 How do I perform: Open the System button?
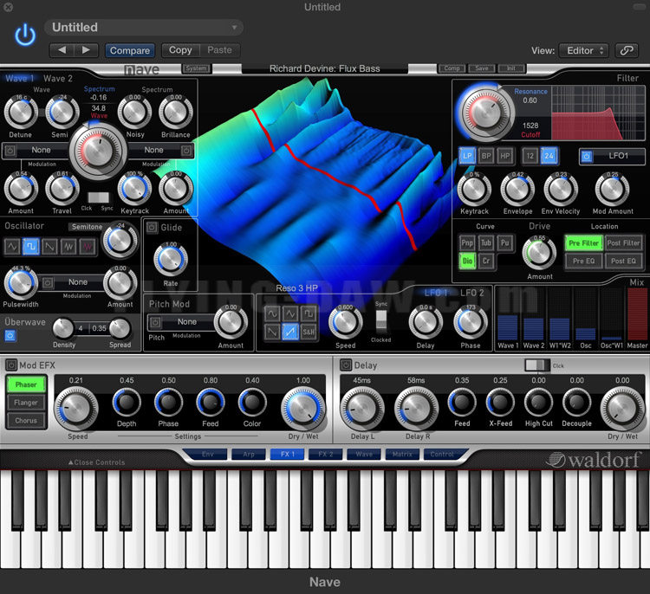(x=197, y=68)
